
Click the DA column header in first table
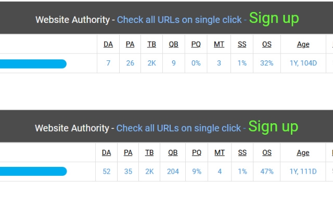click(x=108, y=44)
